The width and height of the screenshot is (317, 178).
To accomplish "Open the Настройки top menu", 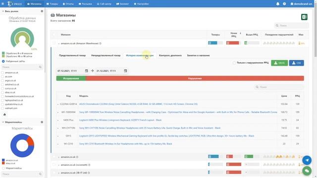I will tap(141, 4).
